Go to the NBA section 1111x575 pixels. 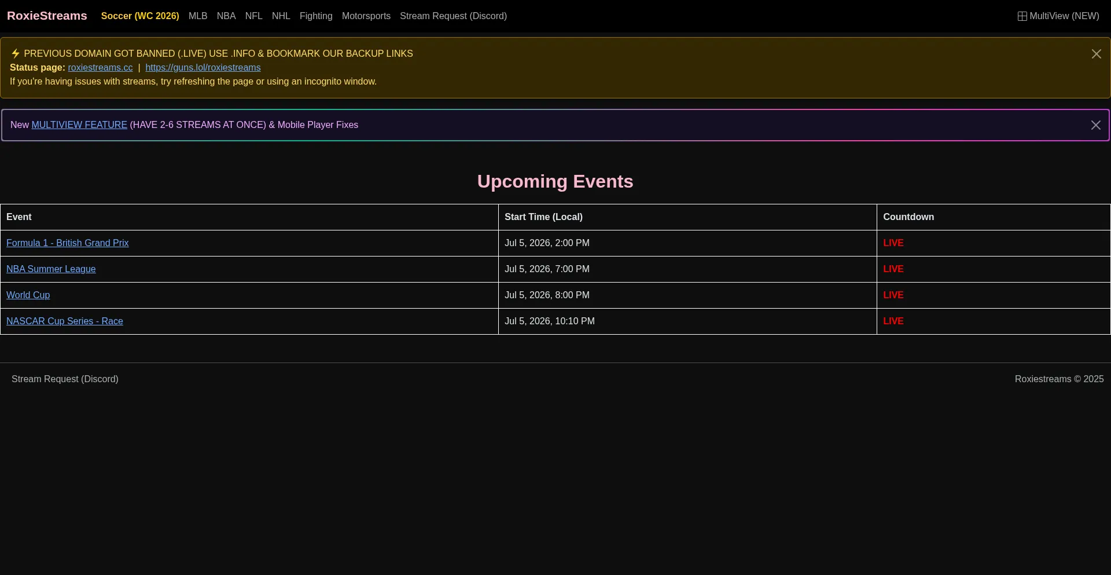click(x=226, y=16)
